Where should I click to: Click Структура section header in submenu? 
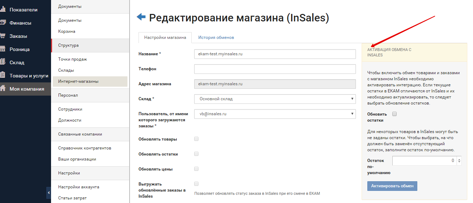click(90, 45)
